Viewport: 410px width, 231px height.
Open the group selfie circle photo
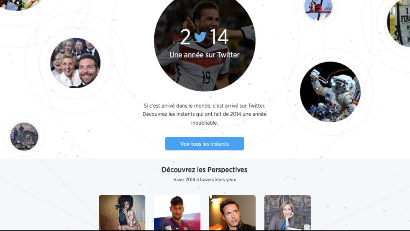coord(75,63)
